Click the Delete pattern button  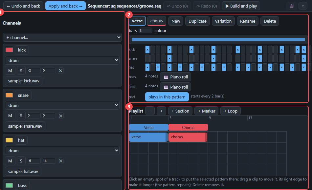point(270,21)
